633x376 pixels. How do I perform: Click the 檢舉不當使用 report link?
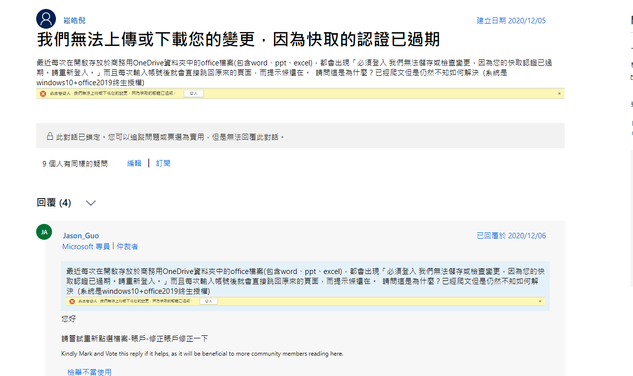89,372
